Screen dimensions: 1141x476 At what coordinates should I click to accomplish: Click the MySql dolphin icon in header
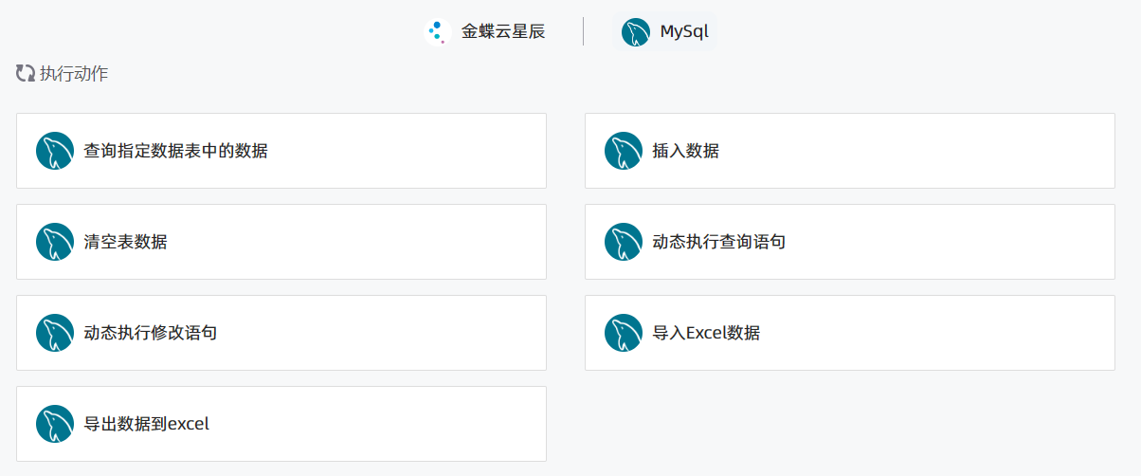[636, 32]
